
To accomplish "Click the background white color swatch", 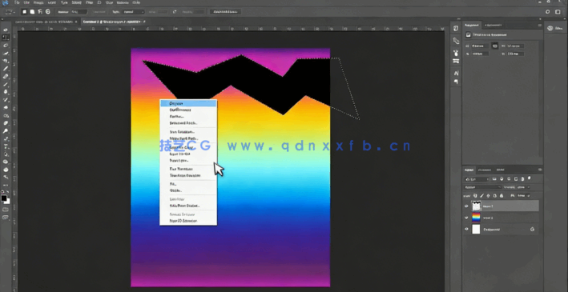I will pos(7,202).
